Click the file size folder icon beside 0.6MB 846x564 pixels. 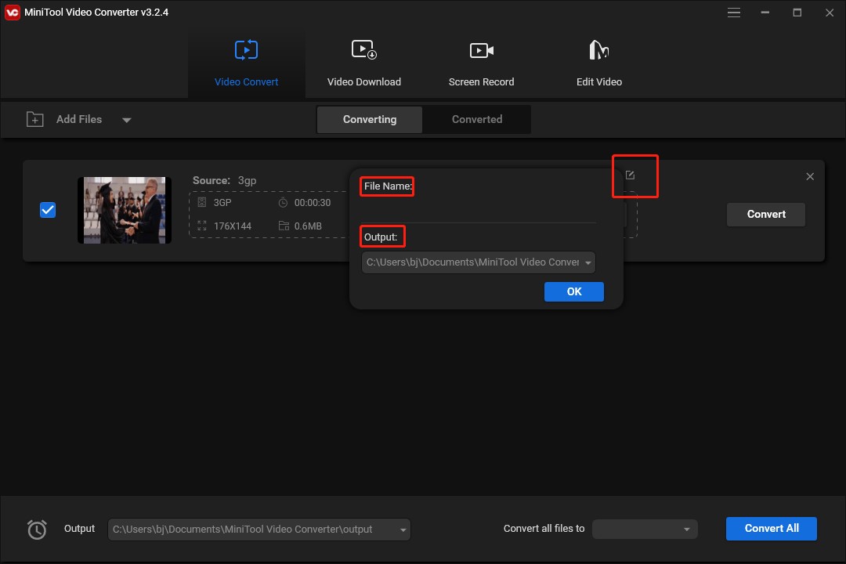point(284,226)
